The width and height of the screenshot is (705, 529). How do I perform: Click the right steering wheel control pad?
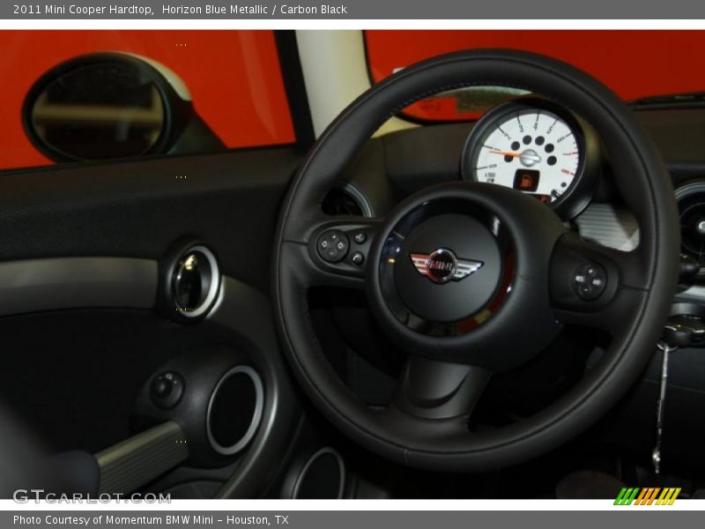point(589,281)
